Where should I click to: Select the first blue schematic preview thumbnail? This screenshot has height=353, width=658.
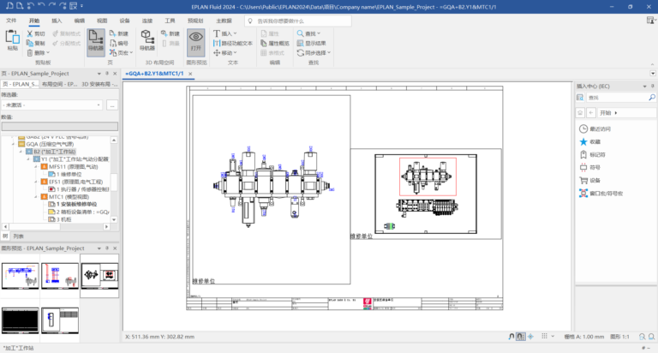(x=21, y=276)
